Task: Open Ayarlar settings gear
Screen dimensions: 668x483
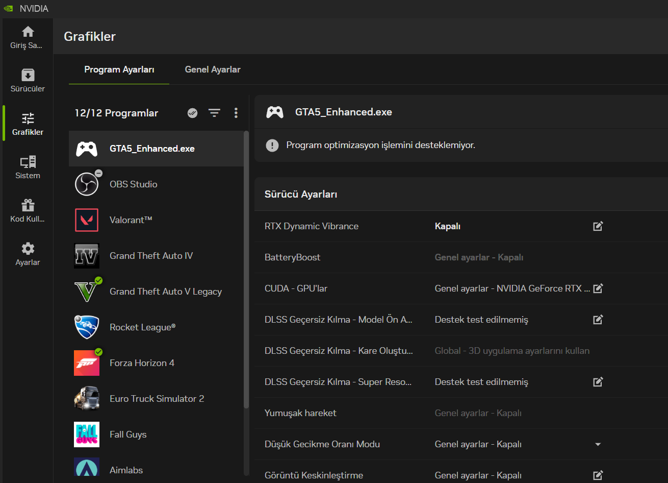Action: pyautogui.click(x=28, y=249)
